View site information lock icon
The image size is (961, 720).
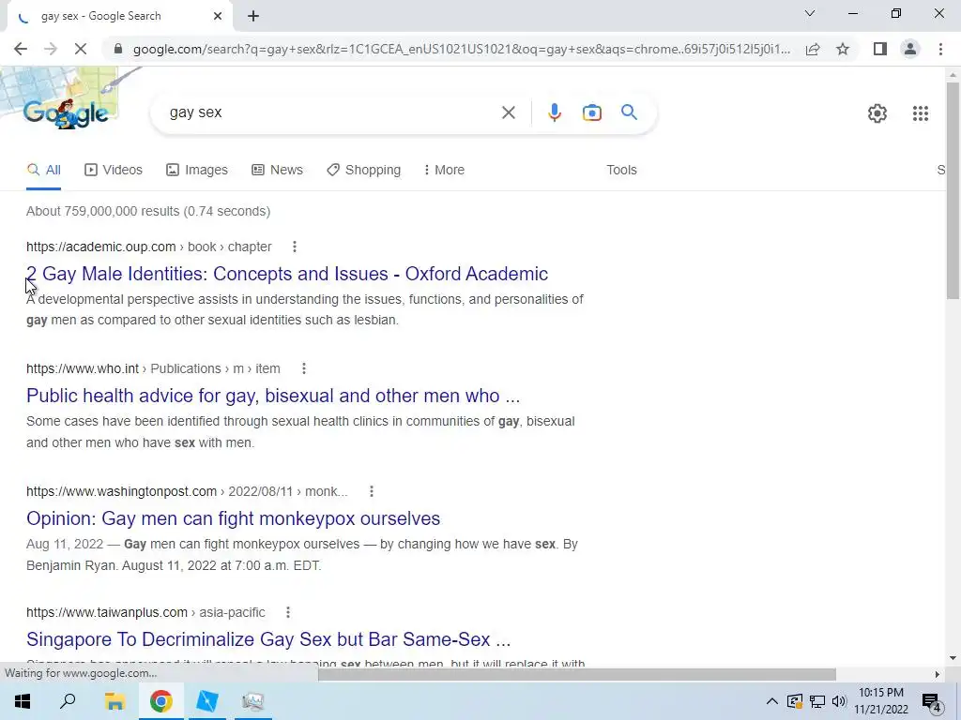click(118, 49)
